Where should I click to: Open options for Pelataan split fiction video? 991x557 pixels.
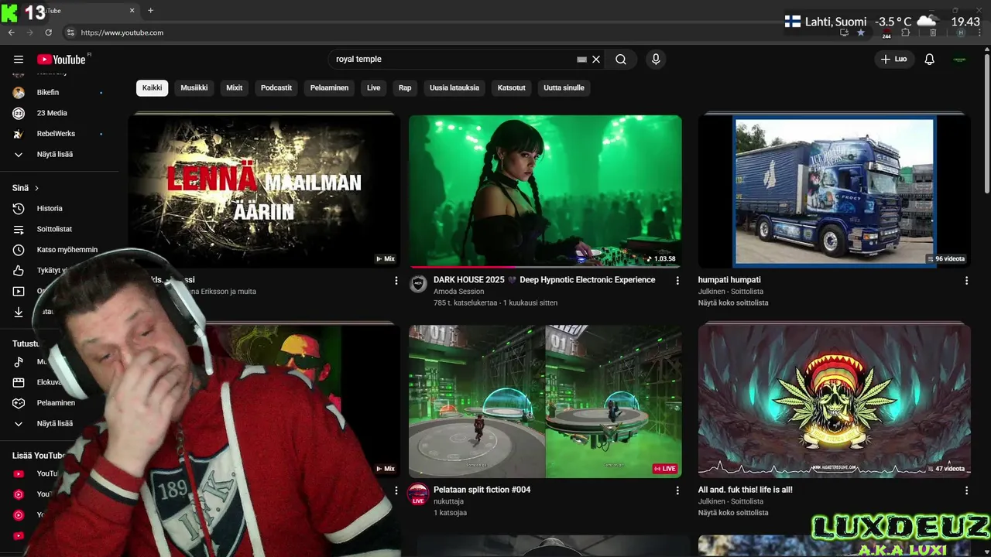point(677,490)
